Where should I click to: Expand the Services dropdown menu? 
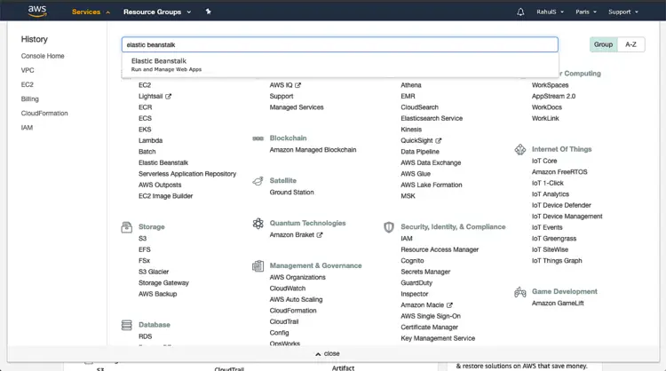pyautogui.click(x=91, y=12)
